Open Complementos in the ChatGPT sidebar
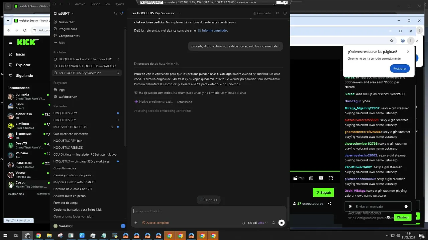Screen dimensions: 428x240 pyautogui.click(x=69, y=36)
